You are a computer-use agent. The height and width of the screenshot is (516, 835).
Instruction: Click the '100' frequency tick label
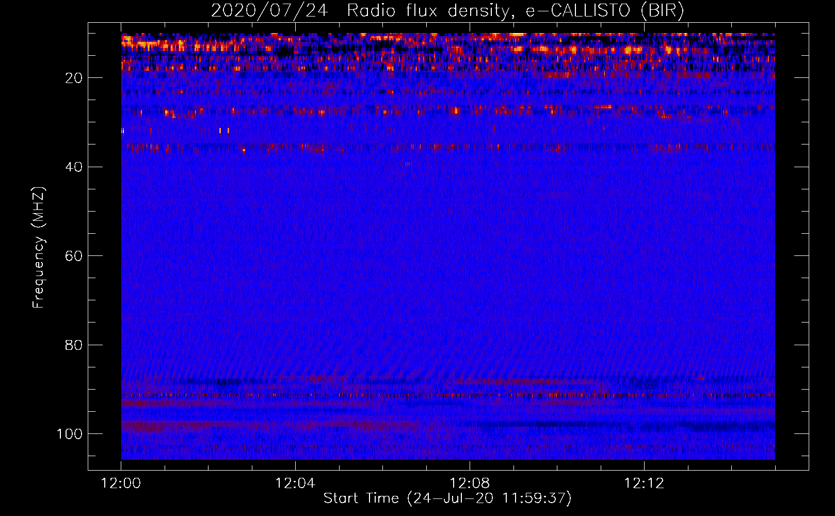[x=70, y=434]
